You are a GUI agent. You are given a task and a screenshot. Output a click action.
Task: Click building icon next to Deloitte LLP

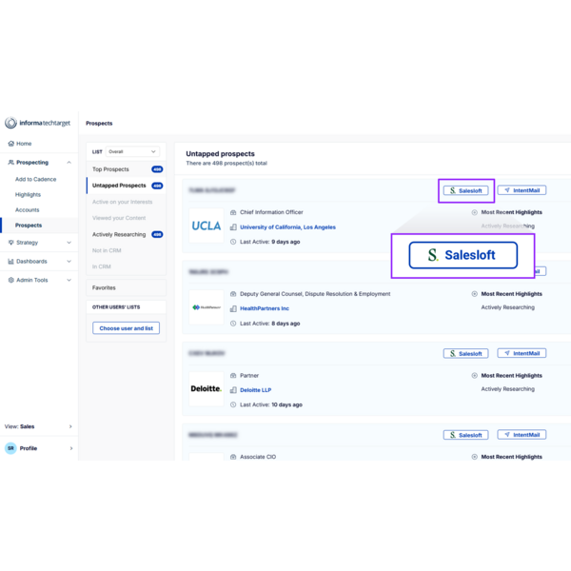click(233, 390)
